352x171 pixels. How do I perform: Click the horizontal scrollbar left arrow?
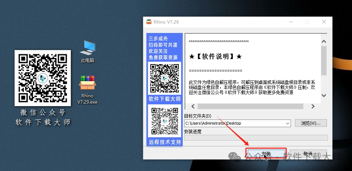(x=193, y=106)
